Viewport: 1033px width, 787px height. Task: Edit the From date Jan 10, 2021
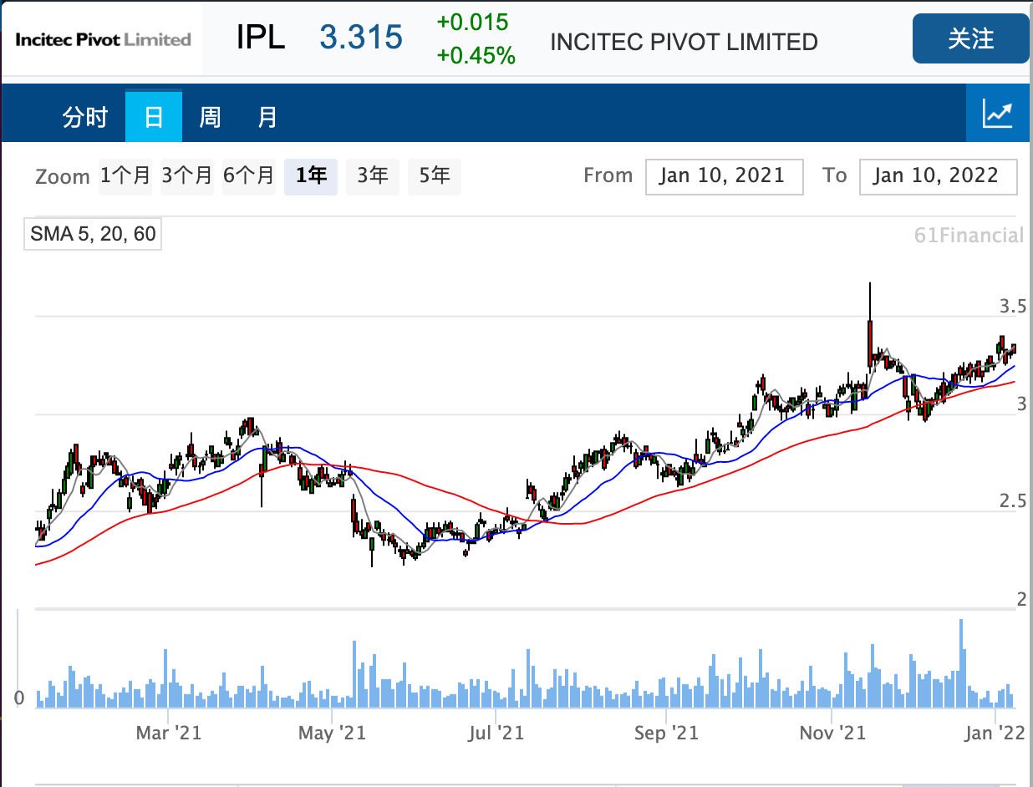coord(725,176)
